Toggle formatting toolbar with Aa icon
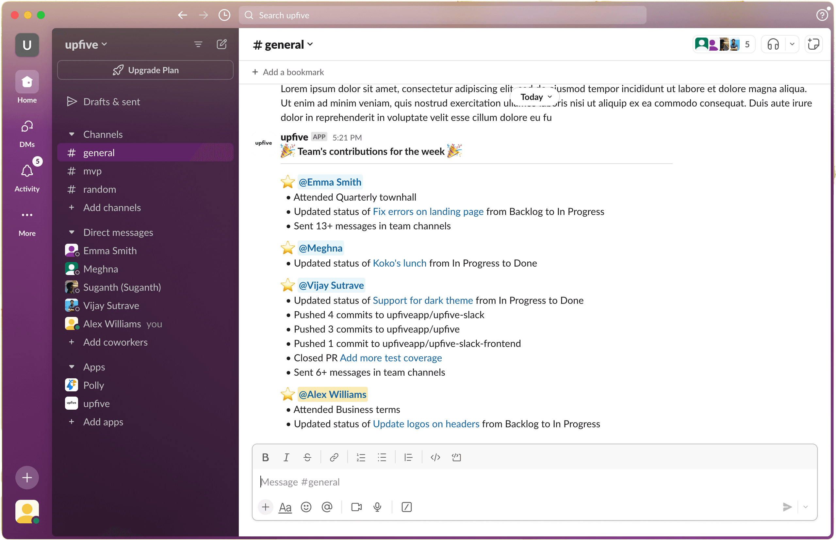The width and height of the screenshot is (836, 540). 285,507
